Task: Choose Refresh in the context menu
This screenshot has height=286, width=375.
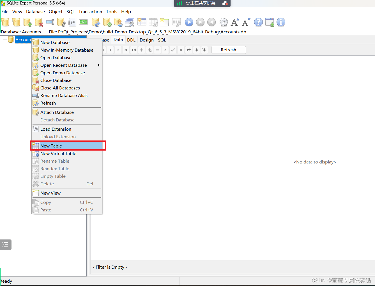Action: 67,103
